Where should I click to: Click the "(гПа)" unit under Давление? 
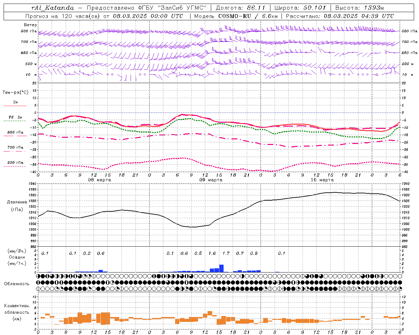[x=17, y=209]
